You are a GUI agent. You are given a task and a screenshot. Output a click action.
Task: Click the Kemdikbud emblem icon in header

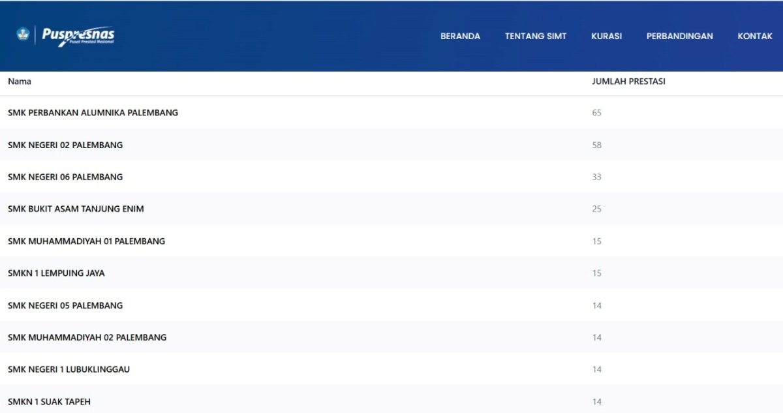coord(23,35)
